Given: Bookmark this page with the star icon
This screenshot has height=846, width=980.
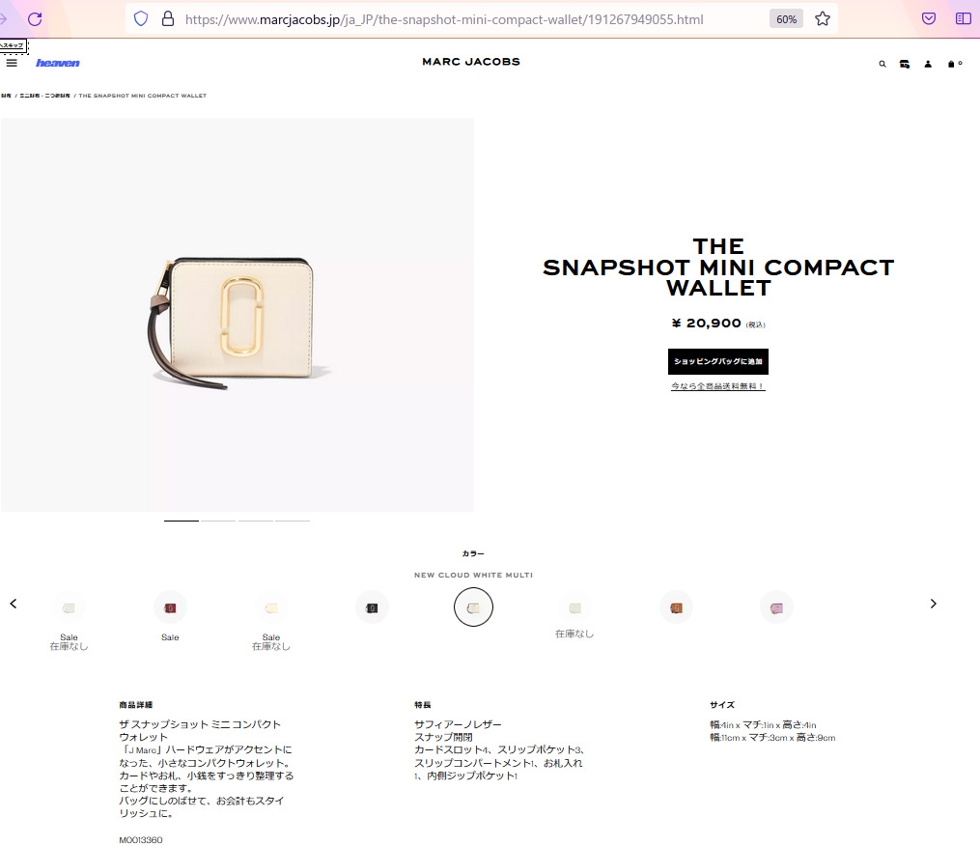Looking at the screenshot, I should 823,19.
